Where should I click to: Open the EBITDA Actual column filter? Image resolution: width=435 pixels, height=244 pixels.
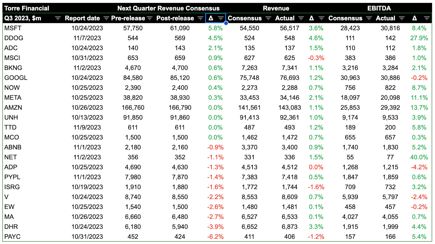402,18
